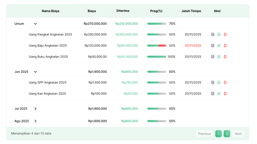Viewport: 257px width, 144px height.
Task: Click the Previous page button
Action: [x=204, y=134]
